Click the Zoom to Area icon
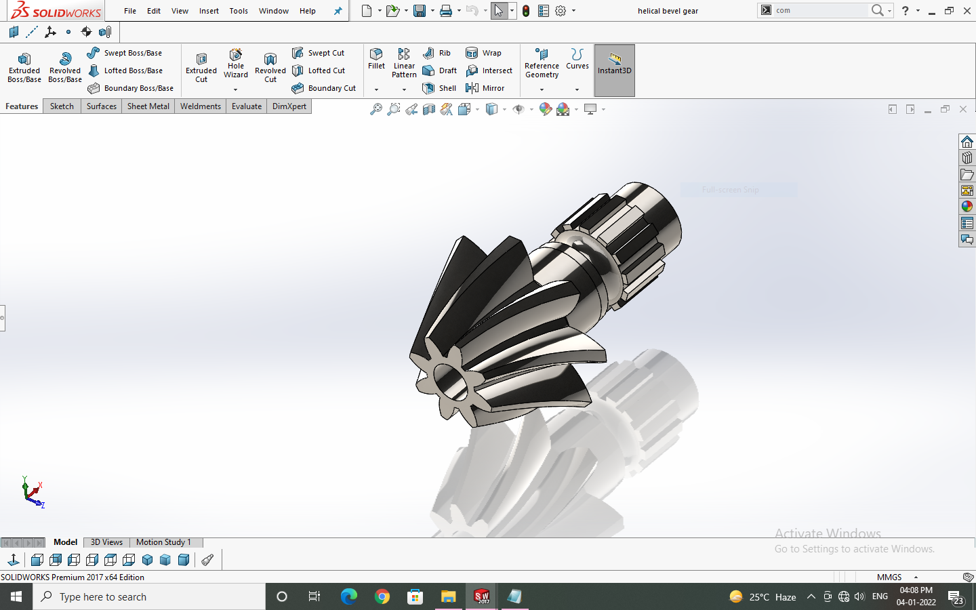The image size is (976, 610). pos(394,109)
